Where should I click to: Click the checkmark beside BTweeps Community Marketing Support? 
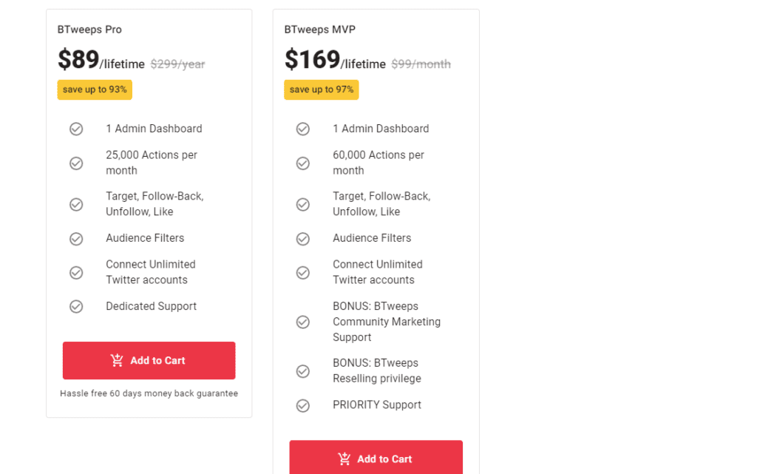[x=303, y=322]
